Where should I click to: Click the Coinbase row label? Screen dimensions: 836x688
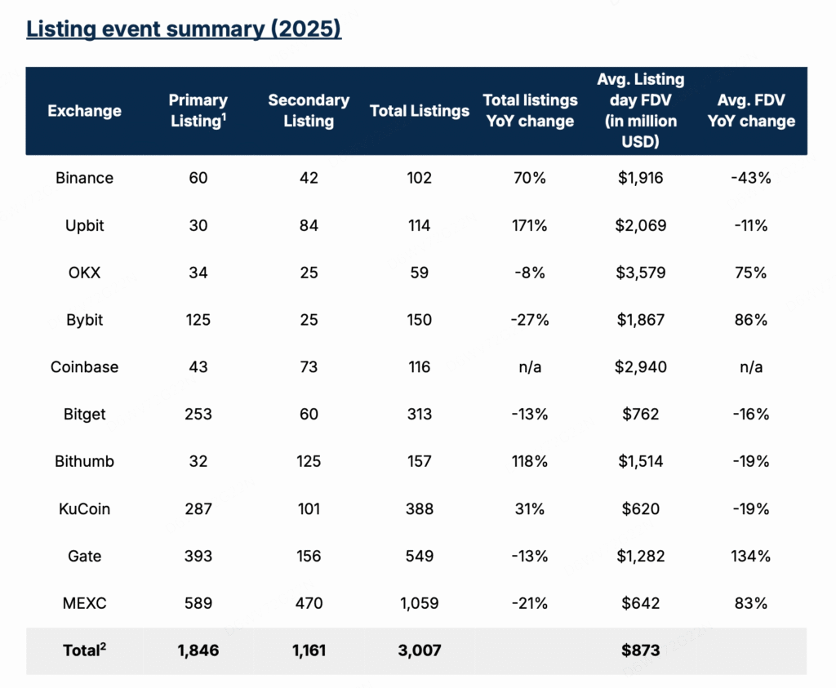84,367
